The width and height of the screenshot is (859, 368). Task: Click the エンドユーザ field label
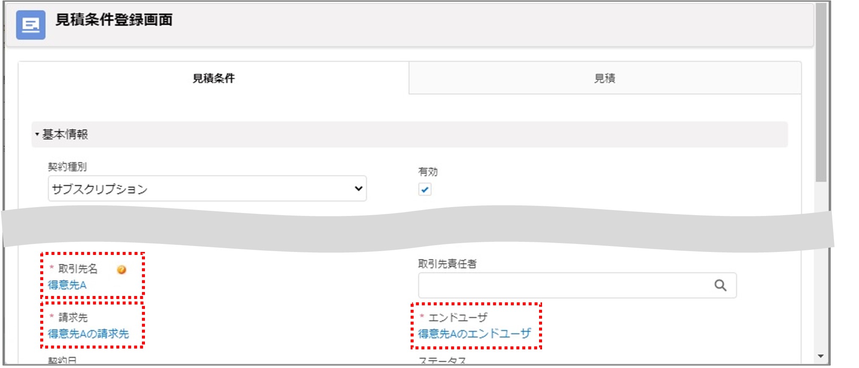point(458,317)
